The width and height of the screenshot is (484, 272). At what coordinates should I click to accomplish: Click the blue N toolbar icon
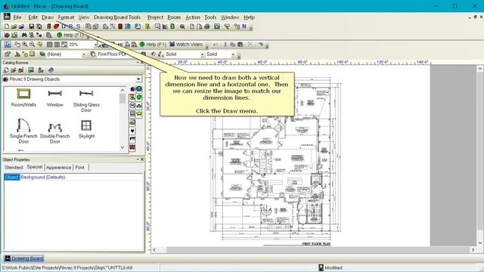(x=244, y=26)
